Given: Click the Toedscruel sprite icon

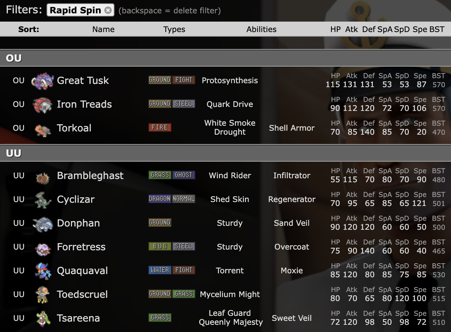Looking at the screenshot, I should [43, 295].
